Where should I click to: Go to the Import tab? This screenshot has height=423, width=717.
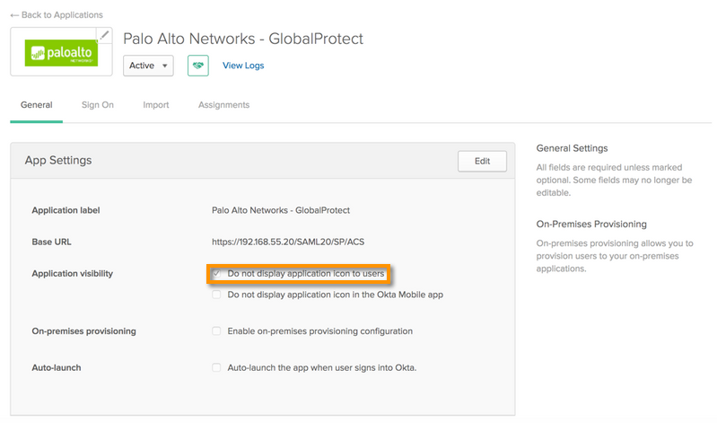click(x=155, y=105)
